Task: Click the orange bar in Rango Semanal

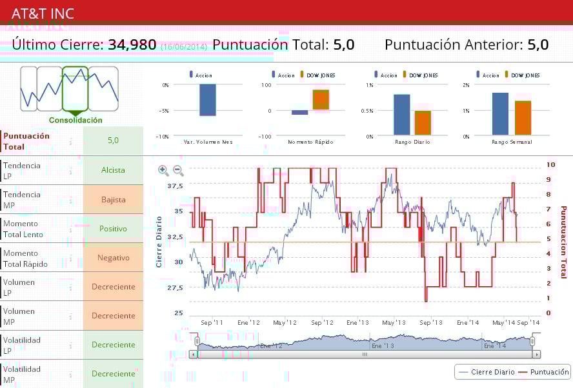Action: coord(523,118)
